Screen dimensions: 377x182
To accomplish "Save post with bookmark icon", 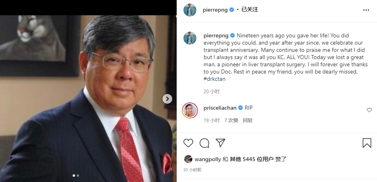I will 367,143.
